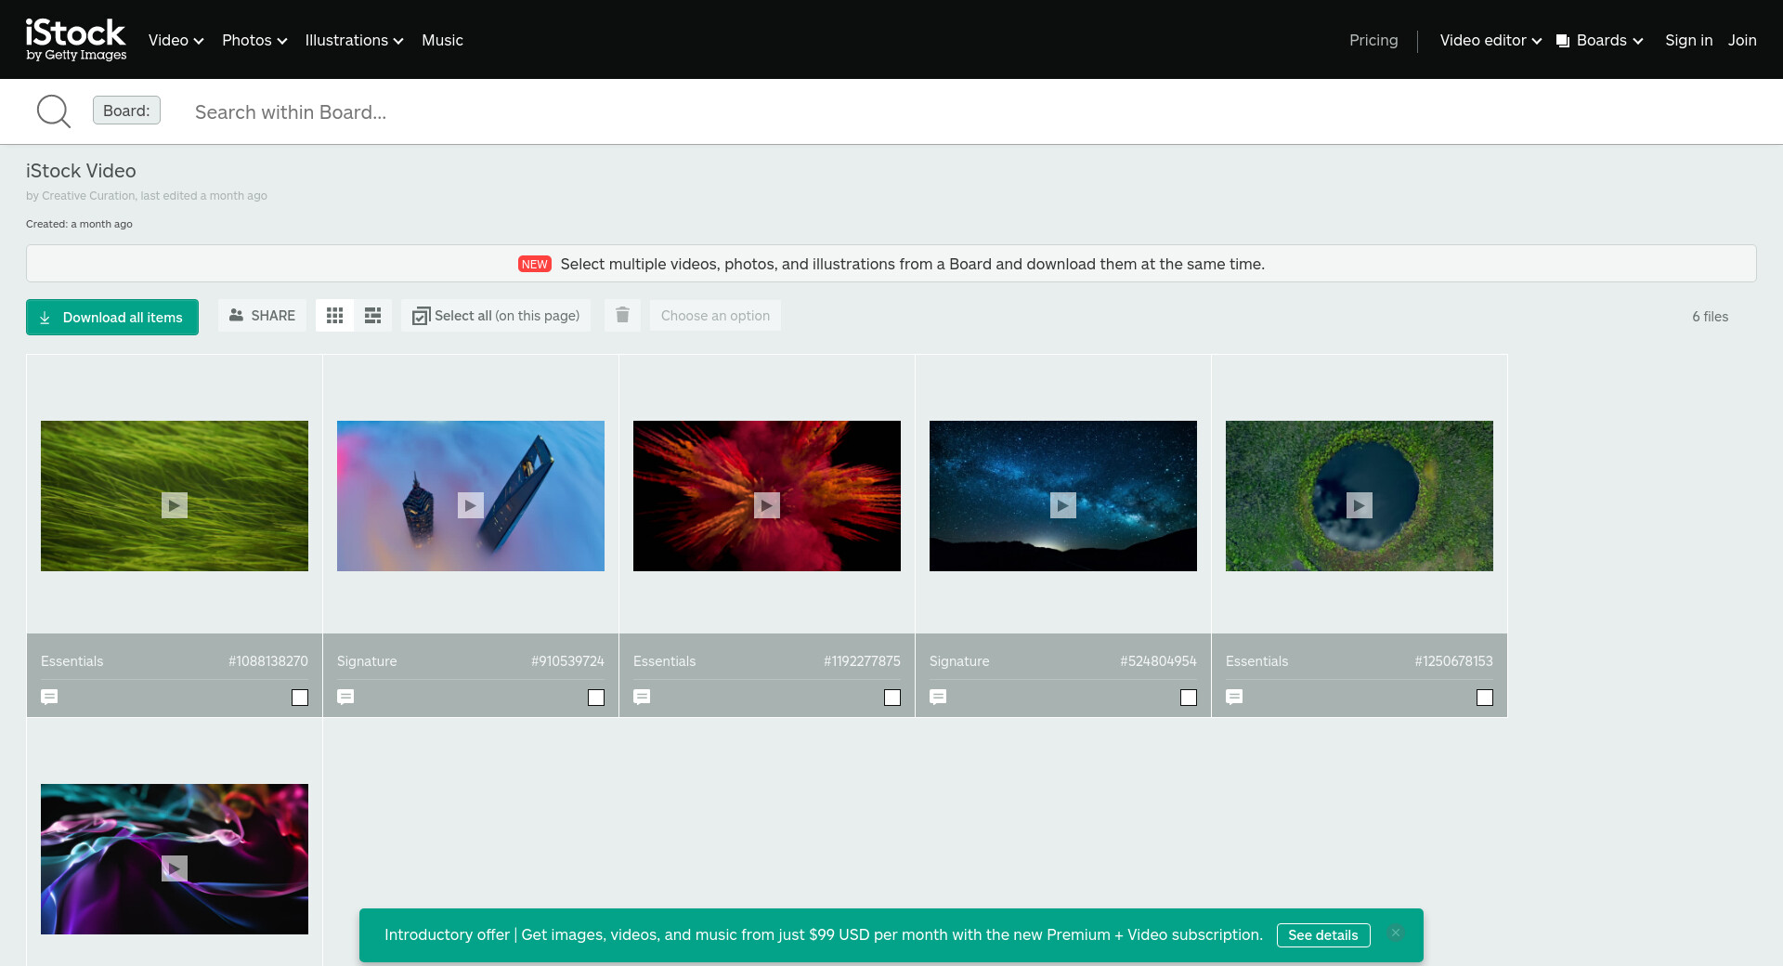Check the box for video #524804954

(x=1189, y=698)
